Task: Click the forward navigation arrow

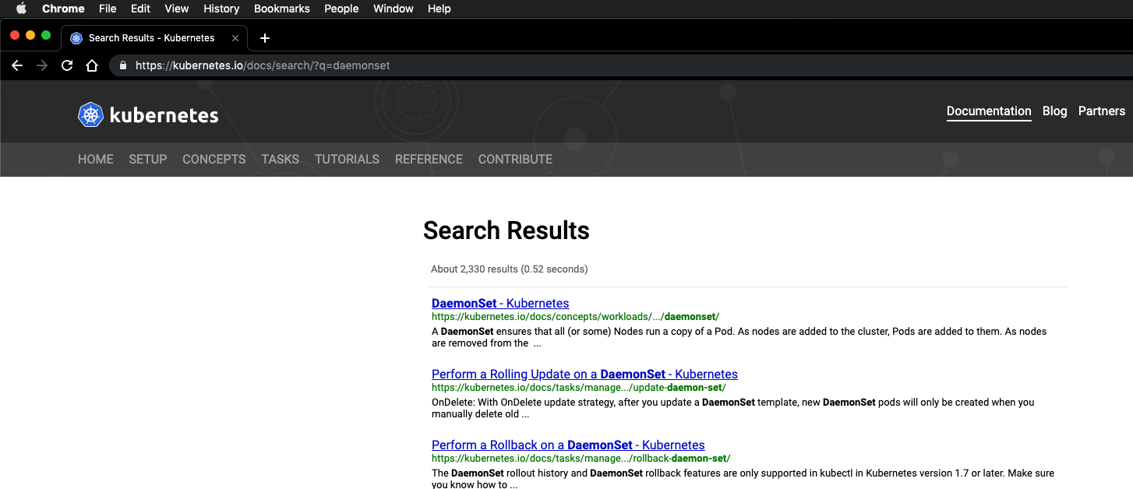Action: point(41,65)
